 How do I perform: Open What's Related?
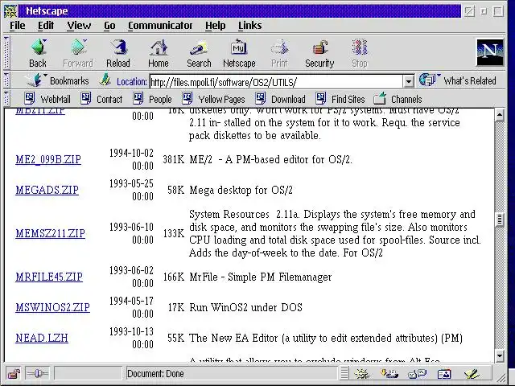tap(458, 80)
